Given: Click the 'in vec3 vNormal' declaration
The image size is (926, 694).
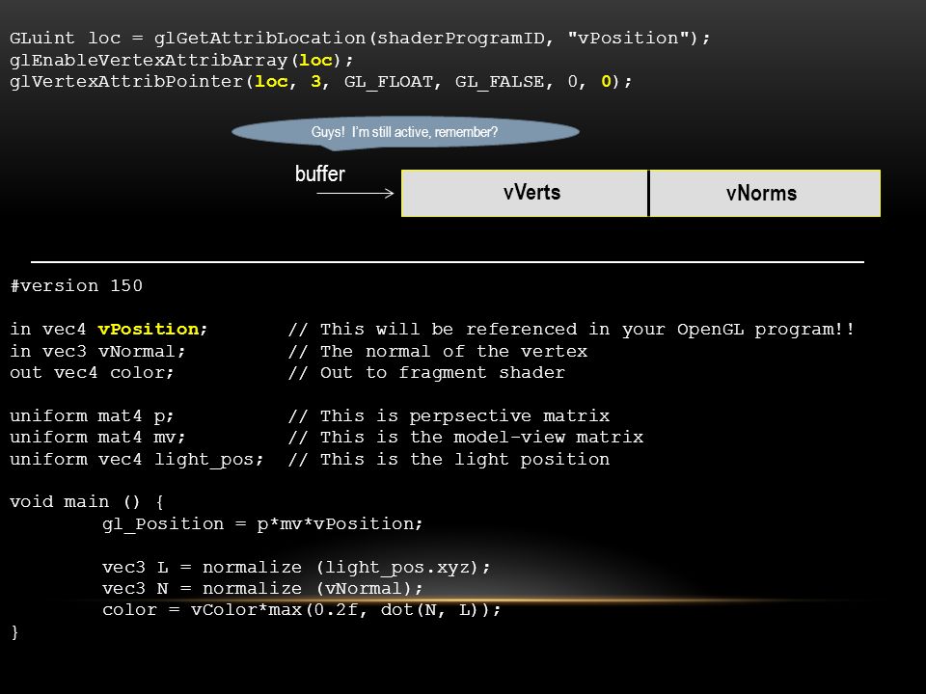Looking at the screenshot, I should [x=97, y=352].
